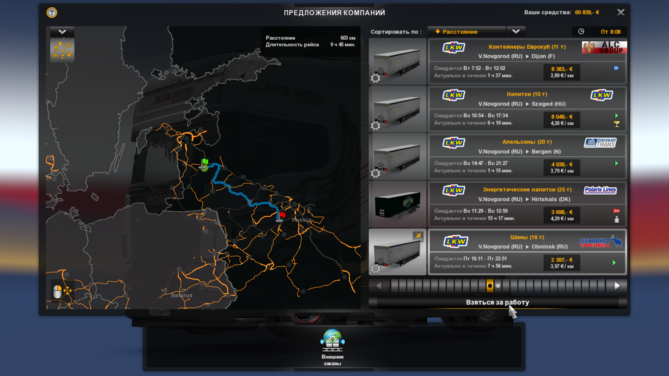Screen dimensions: 669x376
Task: Click the ALC Group company logo
Action: point(604,47)
